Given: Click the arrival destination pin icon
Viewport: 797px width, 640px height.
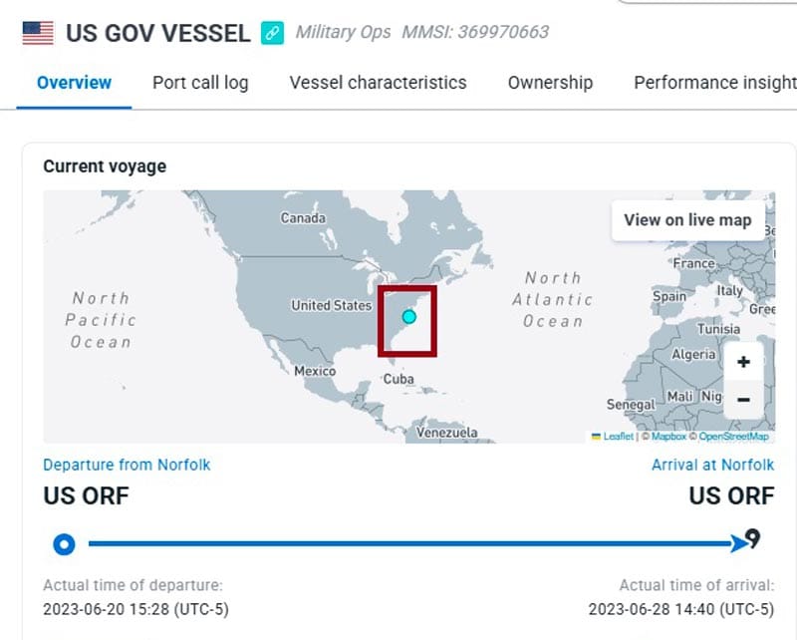Looking at the screenshot, I should coord(753,539).
